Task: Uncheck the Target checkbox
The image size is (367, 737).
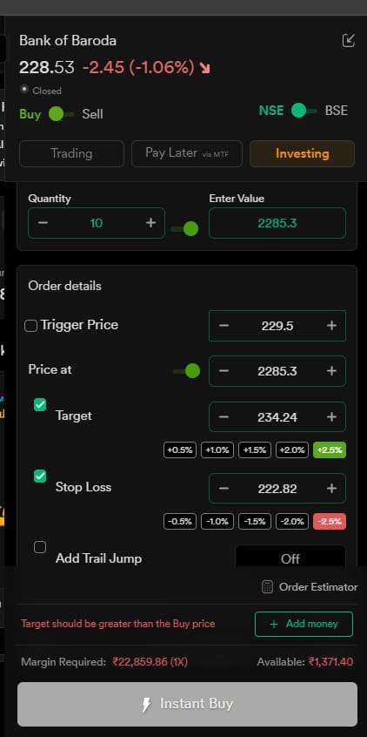Action: (x=40, y=405)
